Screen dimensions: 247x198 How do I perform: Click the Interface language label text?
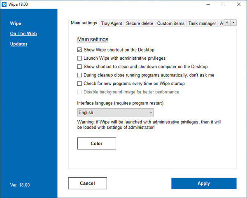point(120,103)
